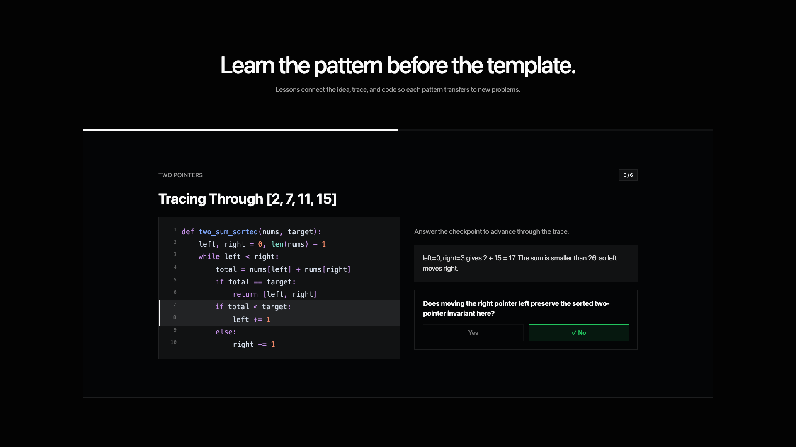Click the checkmark icon inside the No button
The width and height of the screenshot is (796, 447).
[574, 332]
